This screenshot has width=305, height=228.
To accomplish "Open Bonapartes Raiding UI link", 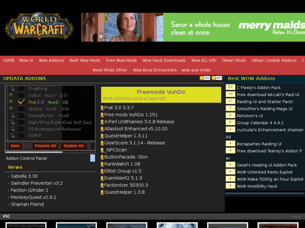I will [x=259, y=144].
